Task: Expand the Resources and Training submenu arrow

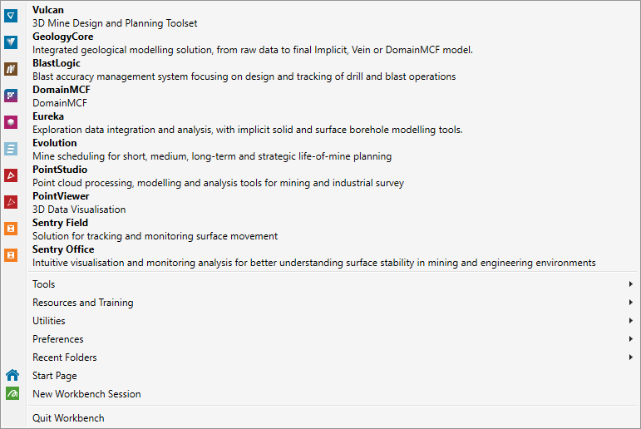Action: click(x=632, y=303)
